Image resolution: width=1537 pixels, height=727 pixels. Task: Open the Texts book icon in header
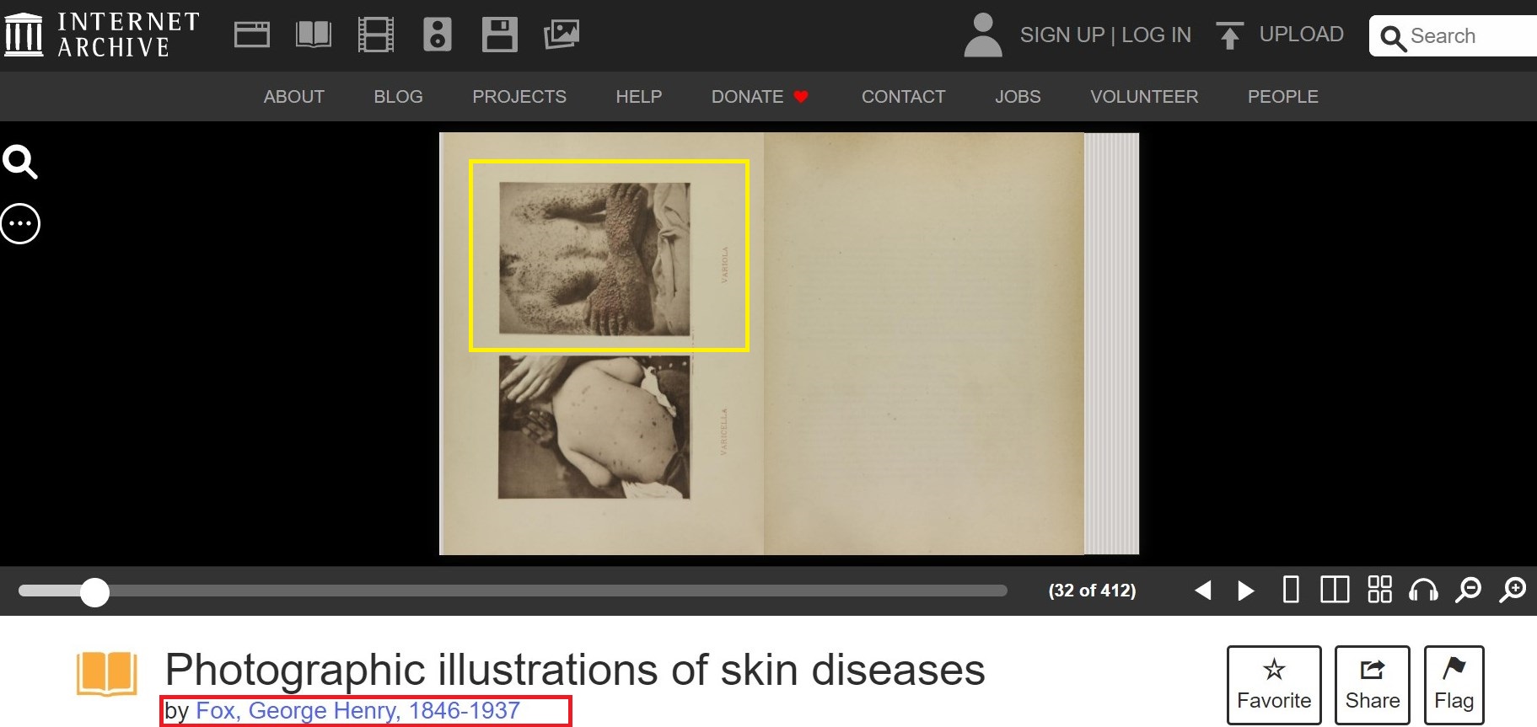tap(314, 35)
